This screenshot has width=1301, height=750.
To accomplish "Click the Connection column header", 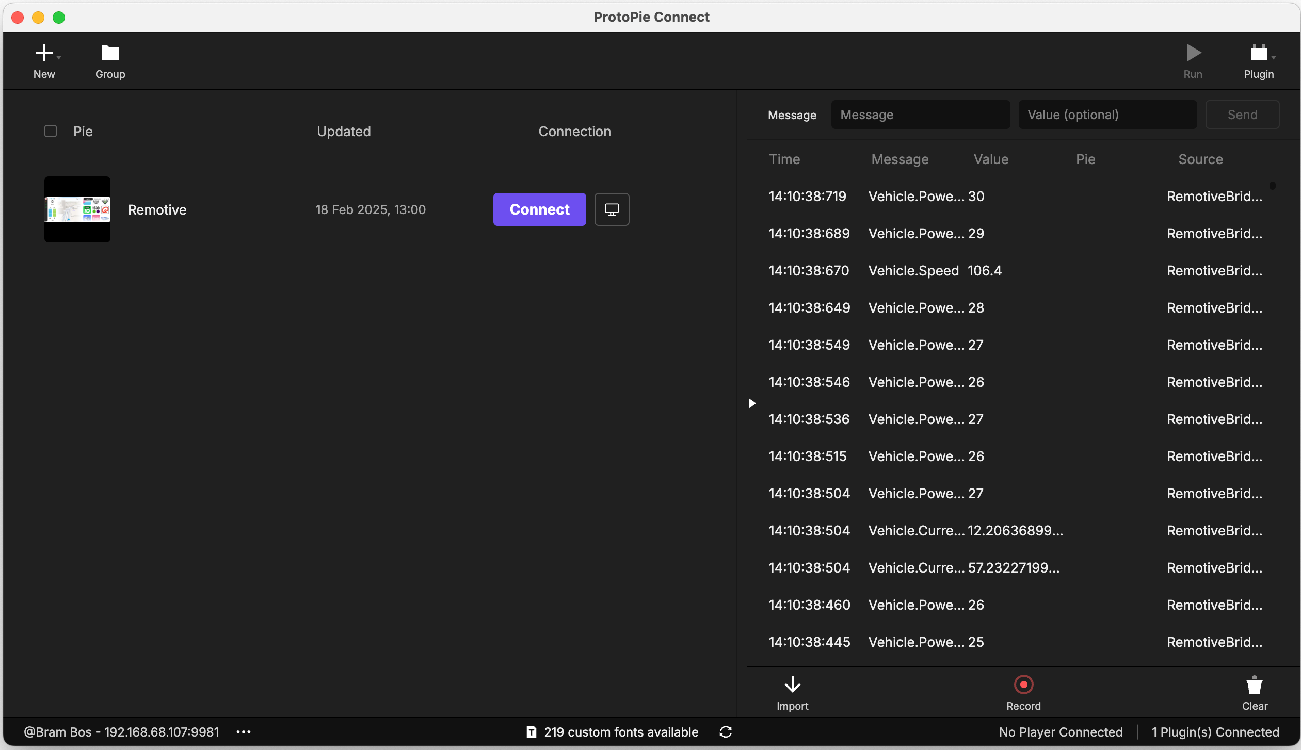I will click(574, 132).
